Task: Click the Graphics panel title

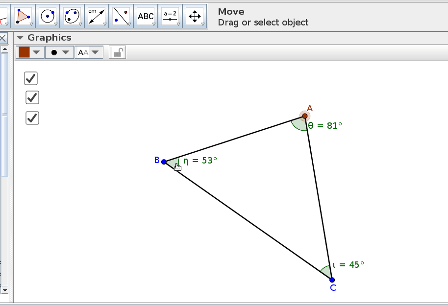Action: tap(50, 38)
